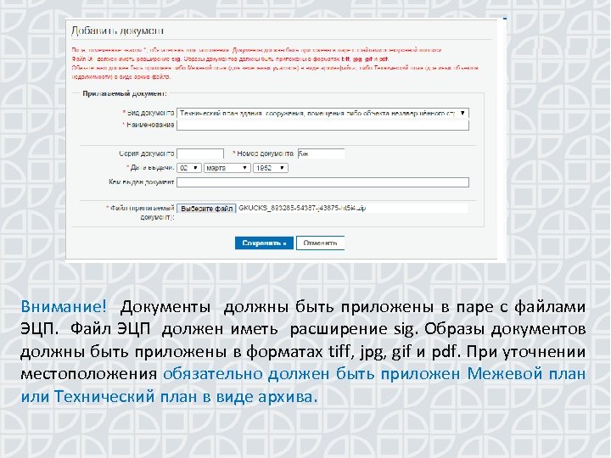Open the Вид документа dropdown

322,114
